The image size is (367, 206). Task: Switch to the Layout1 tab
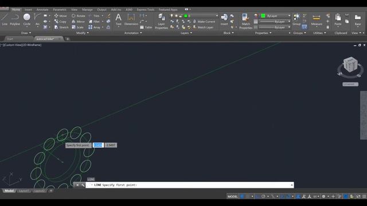[24, 191]
